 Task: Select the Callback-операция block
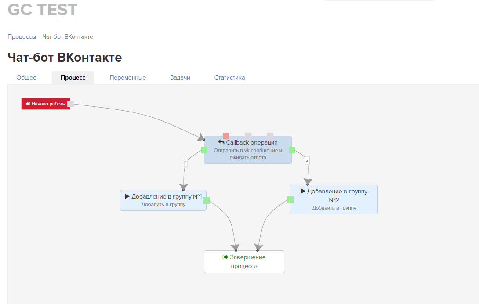pos(248,150)
